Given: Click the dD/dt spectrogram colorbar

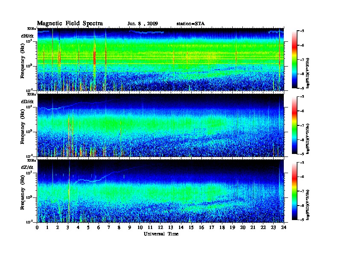Looking at the screenshot, I should 294,125.
